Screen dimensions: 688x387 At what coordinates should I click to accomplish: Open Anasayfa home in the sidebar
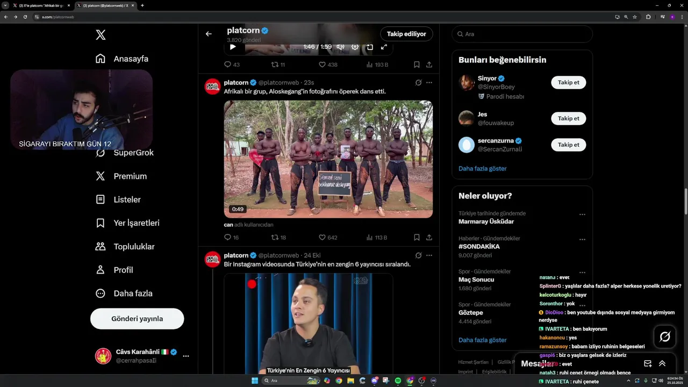coord(121,59)
